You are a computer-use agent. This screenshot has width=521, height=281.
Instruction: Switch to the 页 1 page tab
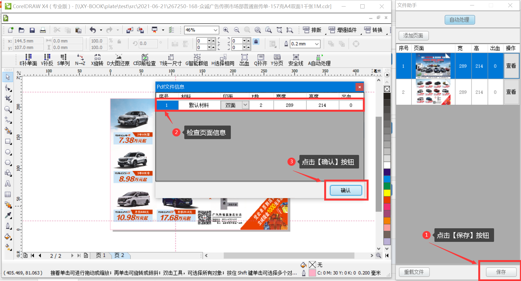click(101, 255)
